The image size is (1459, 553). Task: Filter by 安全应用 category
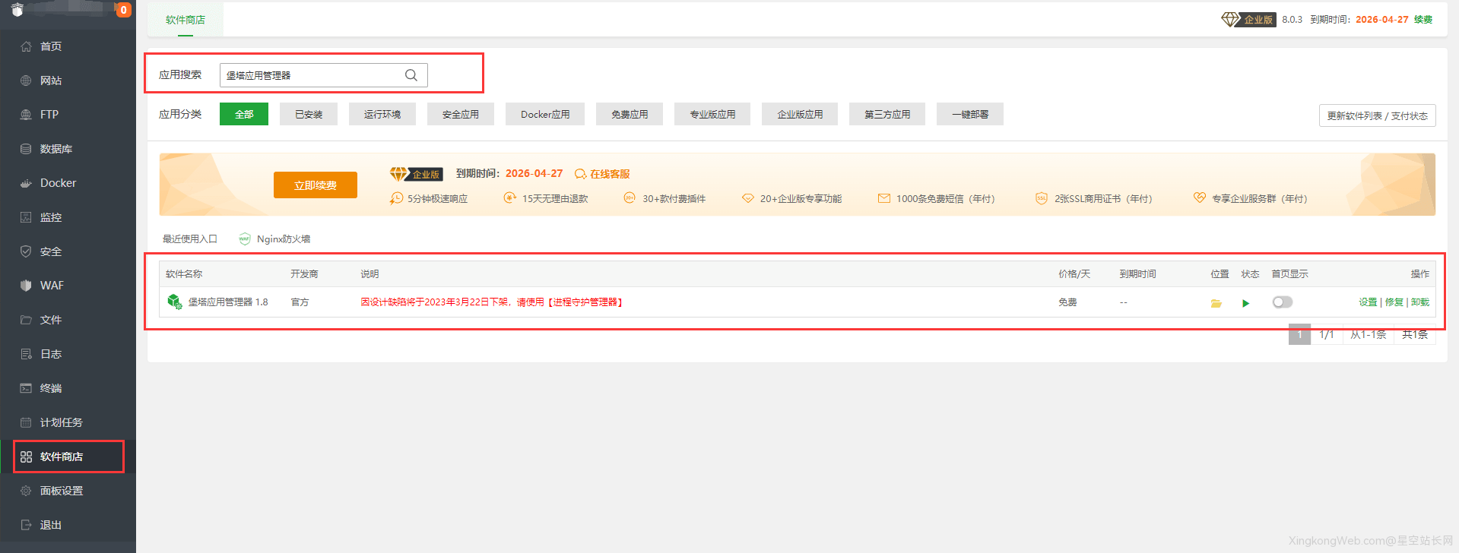pos(461,114)
